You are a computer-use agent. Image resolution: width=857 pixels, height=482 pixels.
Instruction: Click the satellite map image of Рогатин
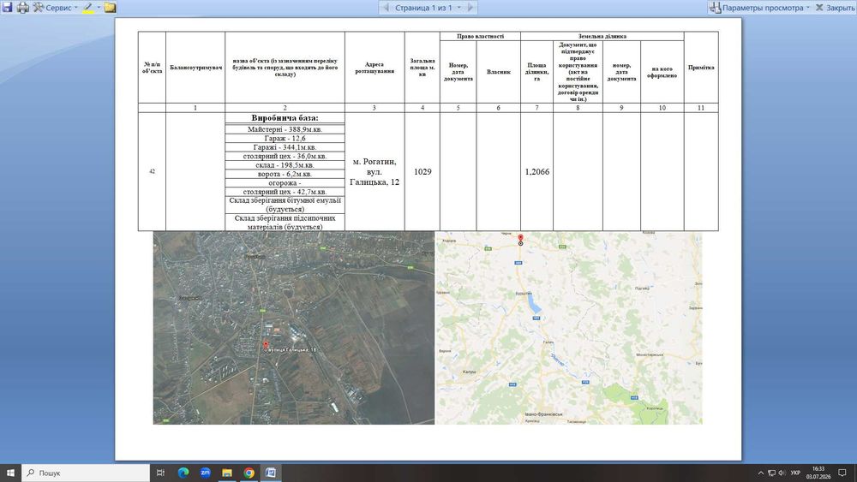[x=293, y=328]
